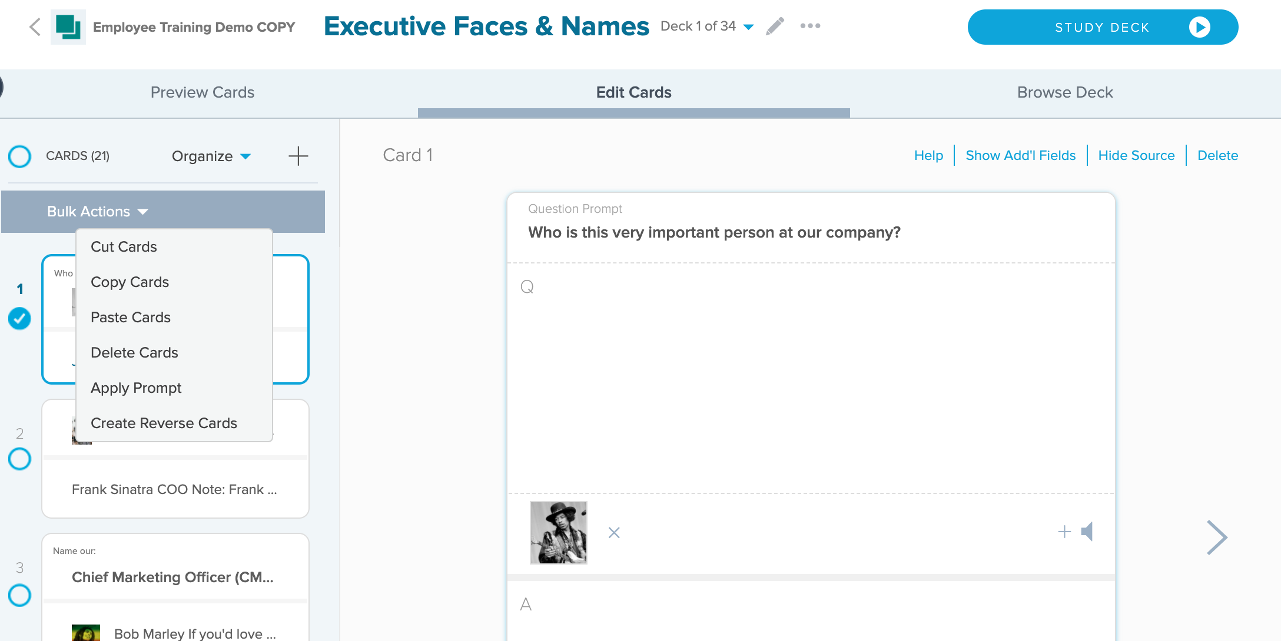Screen dimensions: 1281x641
Task: Collapse the Bulk Actions dropdown
Action: 98,212
